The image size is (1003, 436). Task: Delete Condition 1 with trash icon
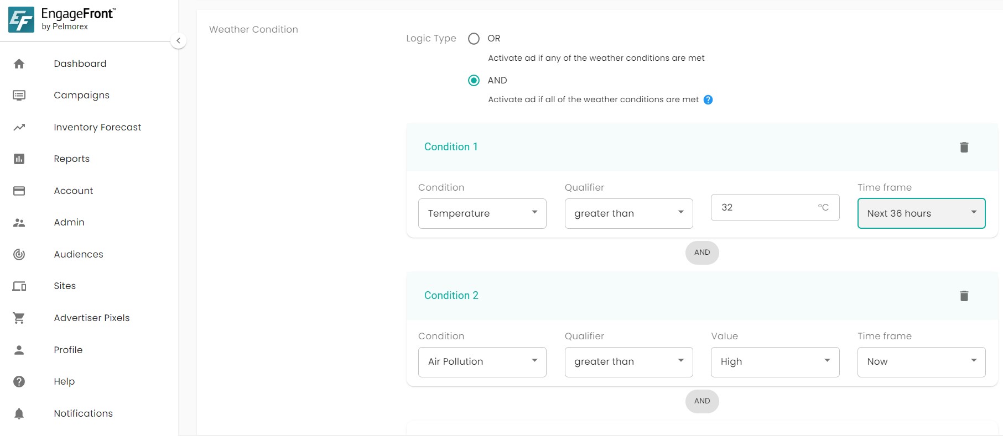[x=964, y=147]
